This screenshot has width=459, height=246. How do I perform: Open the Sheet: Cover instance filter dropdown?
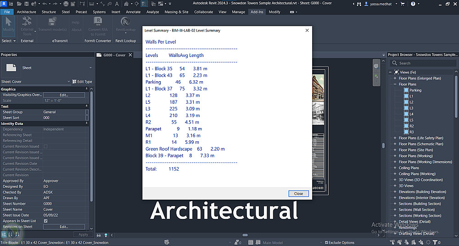click(x=68, y=82)
